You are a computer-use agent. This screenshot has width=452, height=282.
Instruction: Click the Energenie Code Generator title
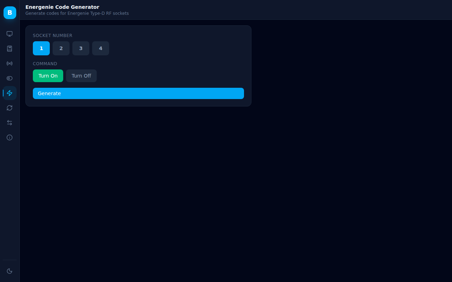[x=62, y=7]
